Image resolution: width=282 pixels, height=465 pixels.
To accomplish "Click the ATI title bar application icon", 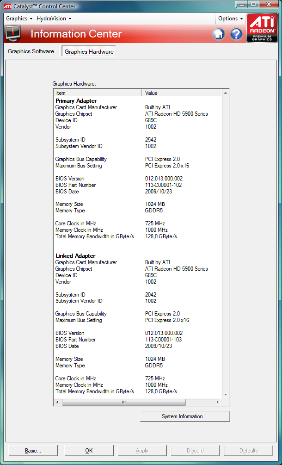I will point(7,6).
